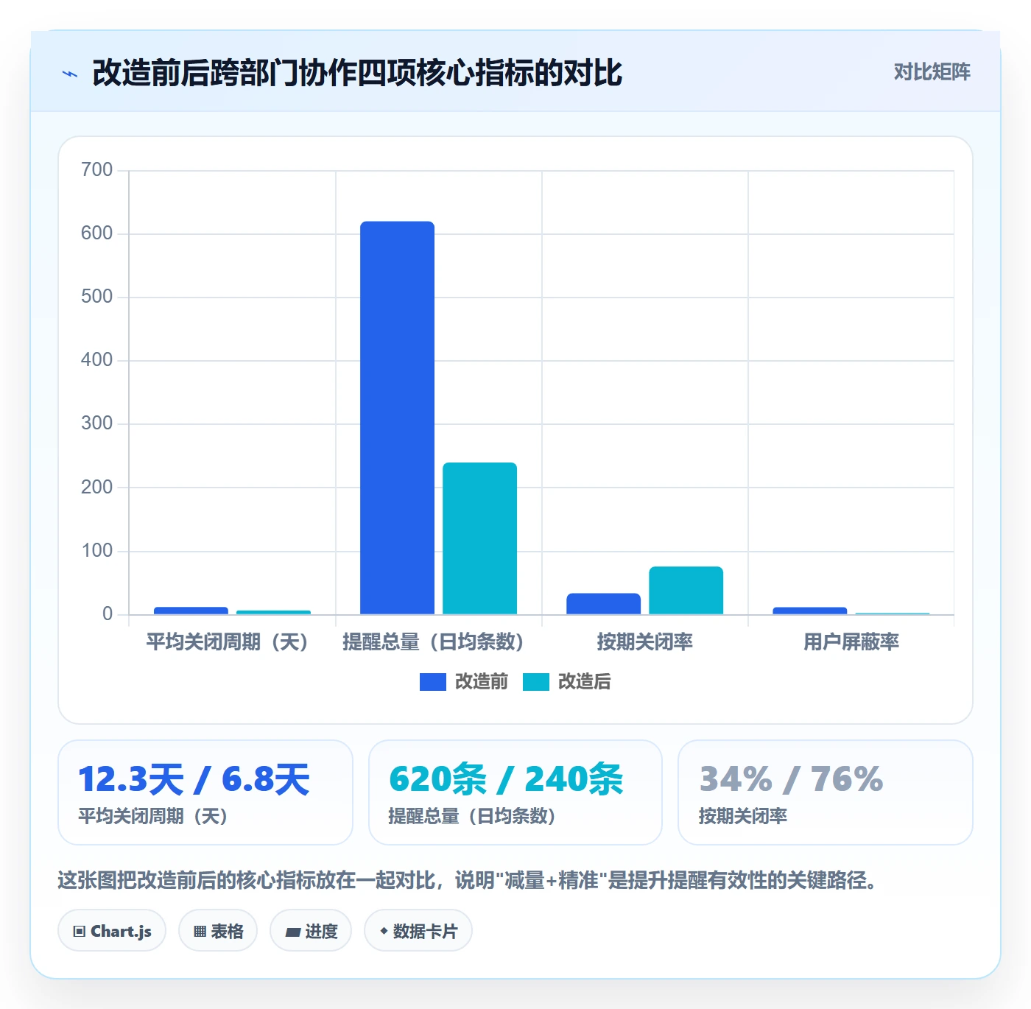
Task: Click the 按期关闭率 axis label
Action: pos(645,642)
